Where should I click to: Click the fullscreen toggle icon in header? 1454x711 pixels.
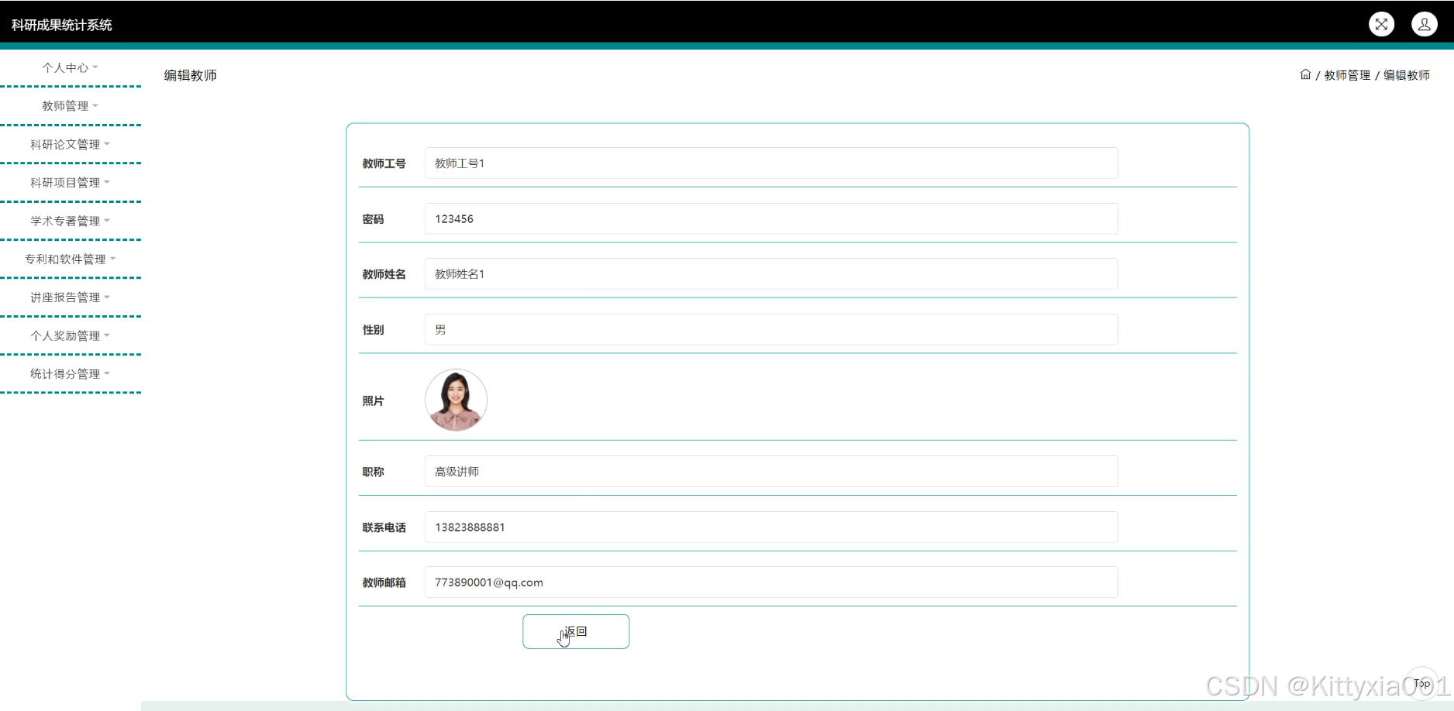point(1381,24)
